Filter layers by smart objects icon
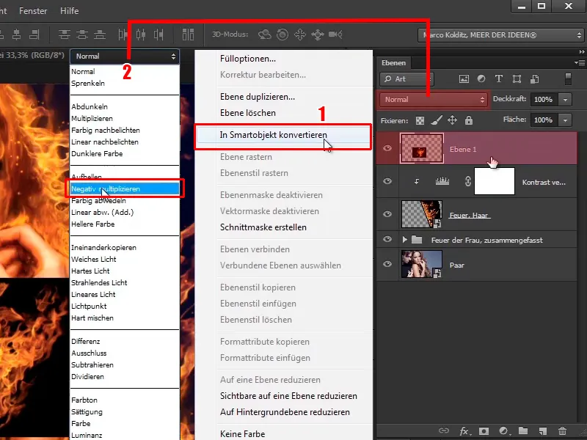Screen dimensions: 587x440 coord(535,78)
